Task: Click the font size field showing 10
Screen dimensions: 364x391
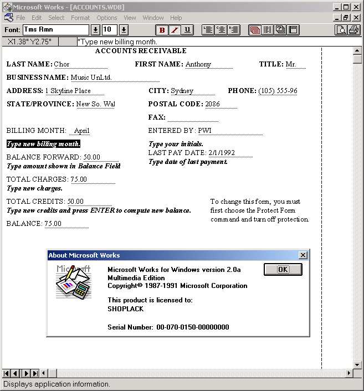Action: click(110, 30)
